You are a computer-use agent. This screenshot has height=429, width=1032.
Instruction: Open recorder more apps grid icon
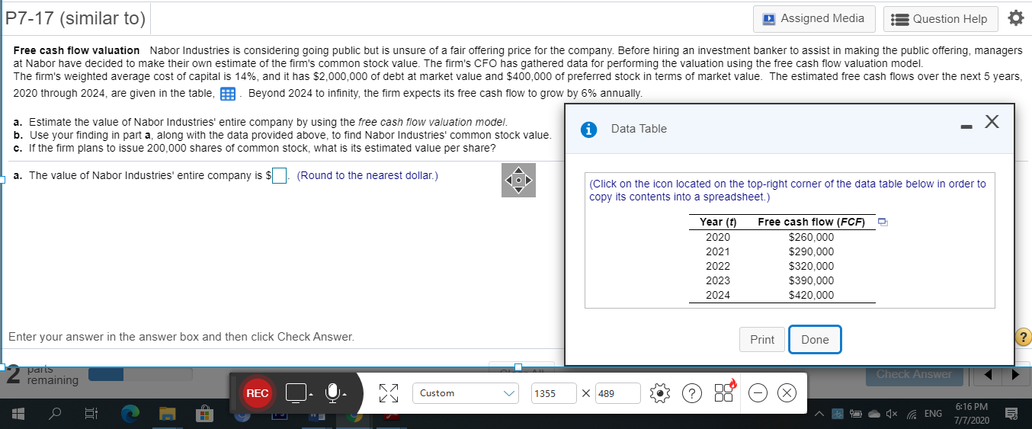(x=723, y=392)
